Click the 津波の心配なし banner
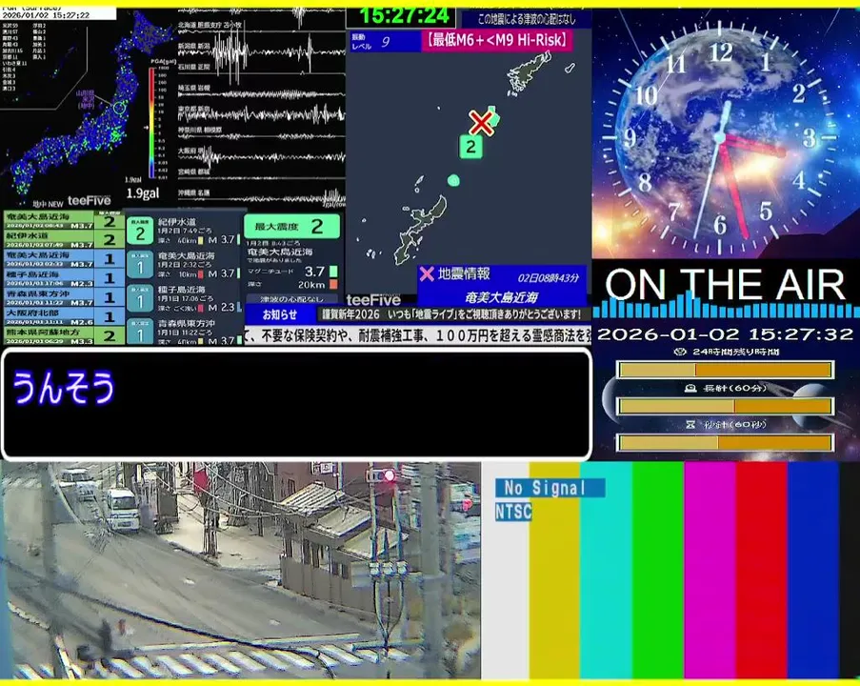The width and height of the screenshot is (860, 686). 290,299
